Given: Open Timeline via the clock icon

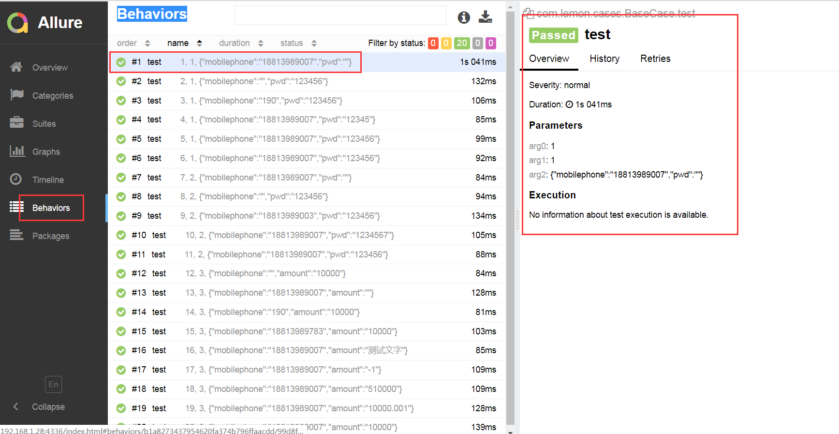Looking at the screenshot, I should [16, 179].
